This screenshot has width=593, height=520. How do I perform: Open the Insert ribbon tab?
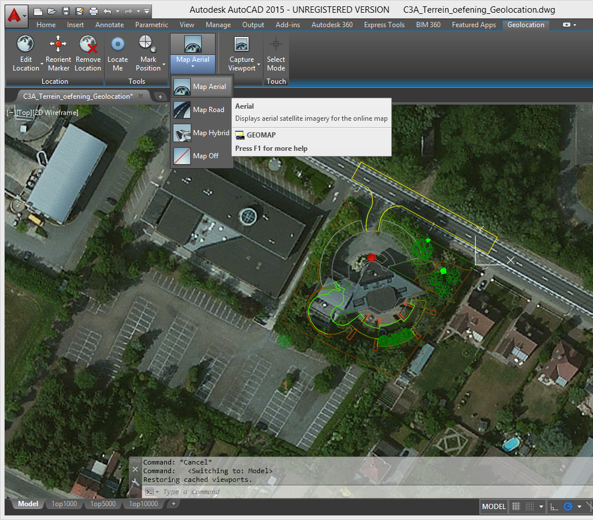point(75,25)
